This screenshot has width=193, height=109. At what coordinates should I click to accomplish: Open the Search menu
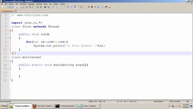(x=11, y=4)
